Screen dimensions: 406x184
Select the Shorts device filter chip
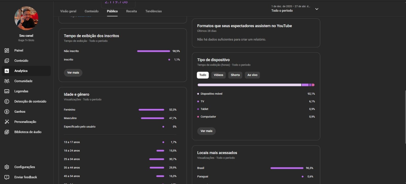click(235, 75)
